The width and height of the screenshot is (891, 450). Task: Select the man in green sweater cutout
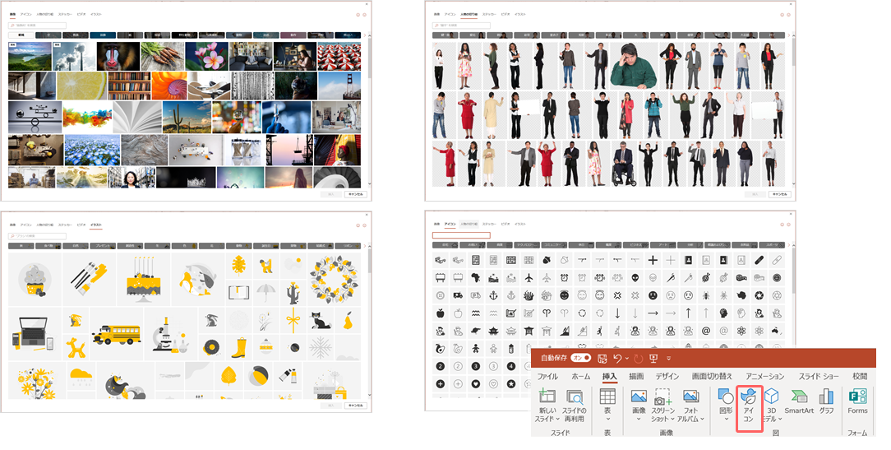click(632, 66)
